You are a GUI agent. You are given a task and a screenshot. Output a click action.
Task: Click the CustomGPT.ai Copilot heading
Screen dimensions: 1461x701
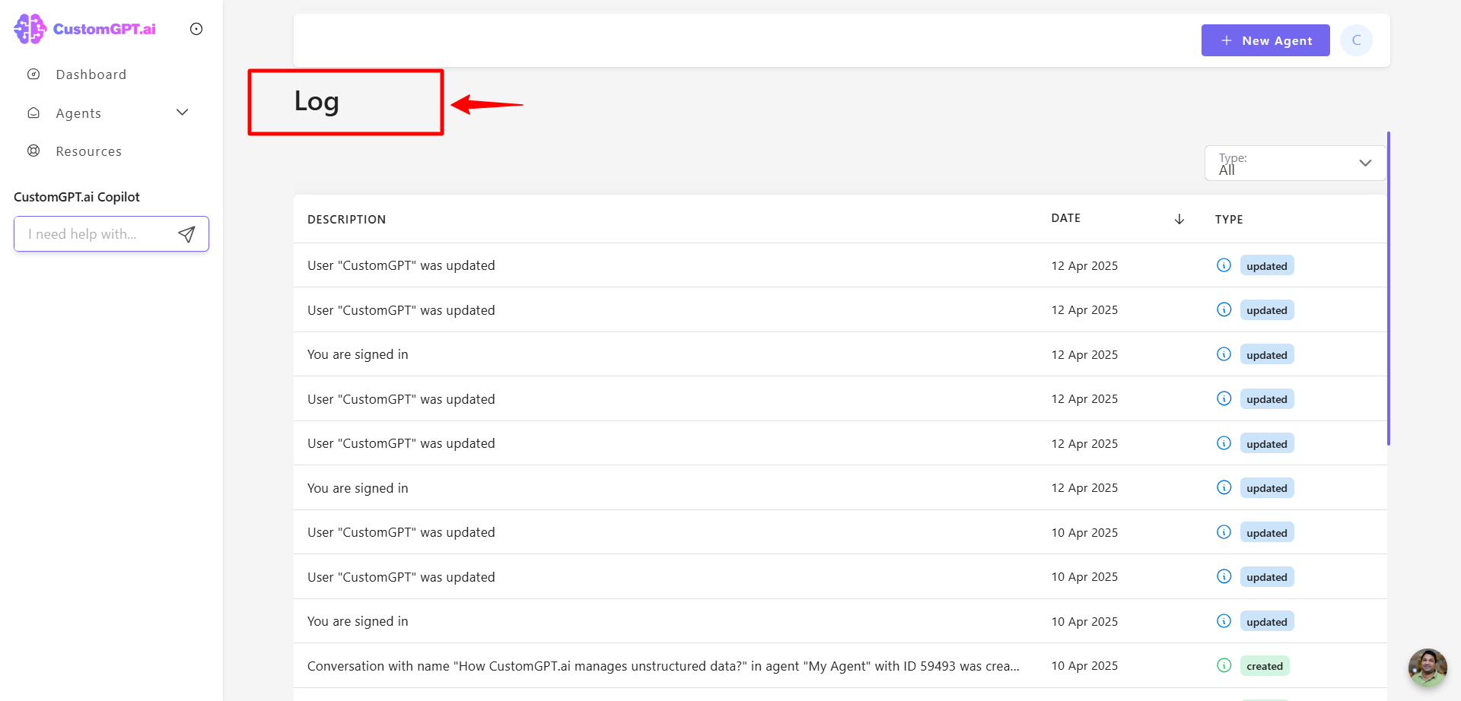click(x=77, y=197)
